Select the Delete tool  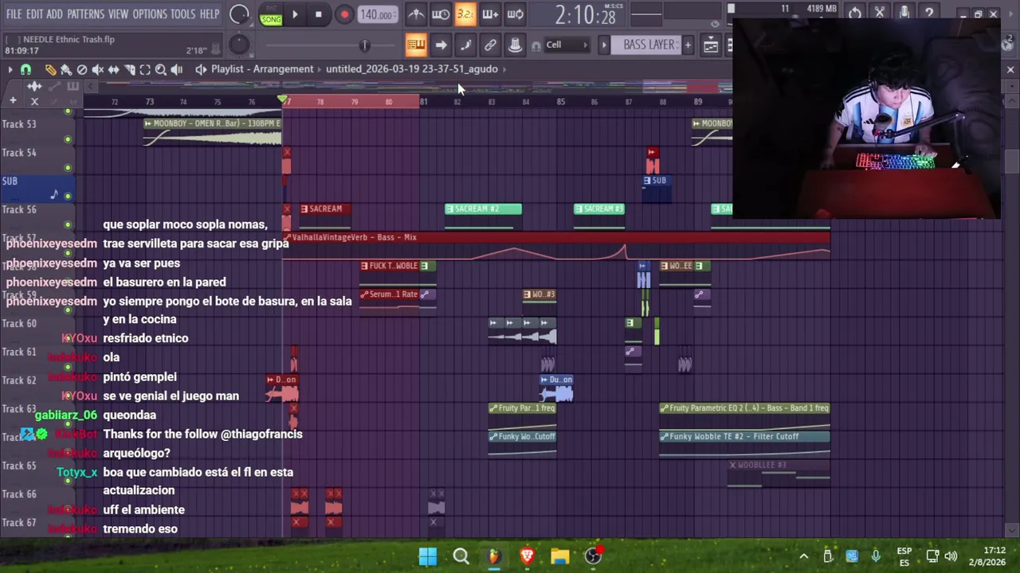click(x=82, y=70)
